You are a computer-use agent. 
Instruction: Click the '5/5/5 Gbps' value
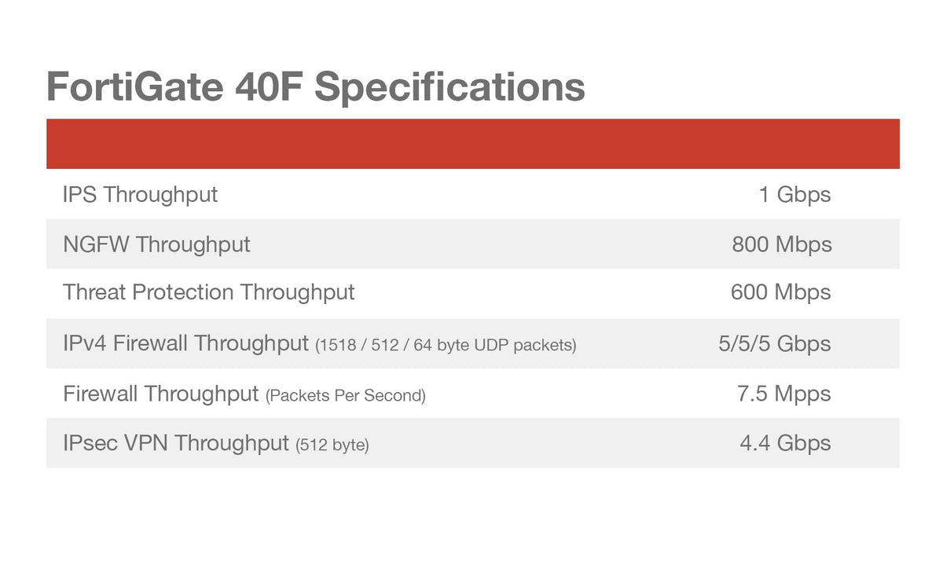pos(774,343)
